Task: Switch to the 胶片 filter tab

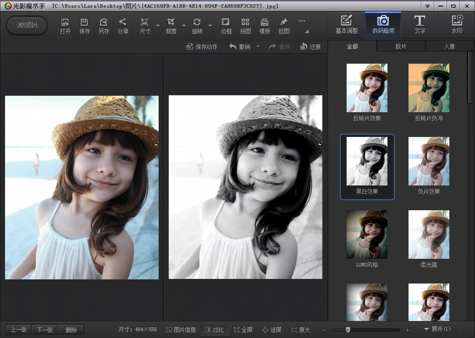Action: coord(401,46)
